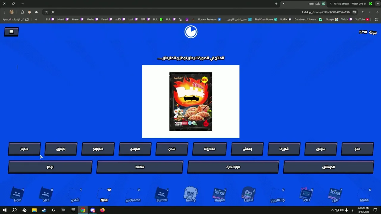Reload the Kalak page
The height and width of the screenshot is (214, 381).
click(363, 12)
